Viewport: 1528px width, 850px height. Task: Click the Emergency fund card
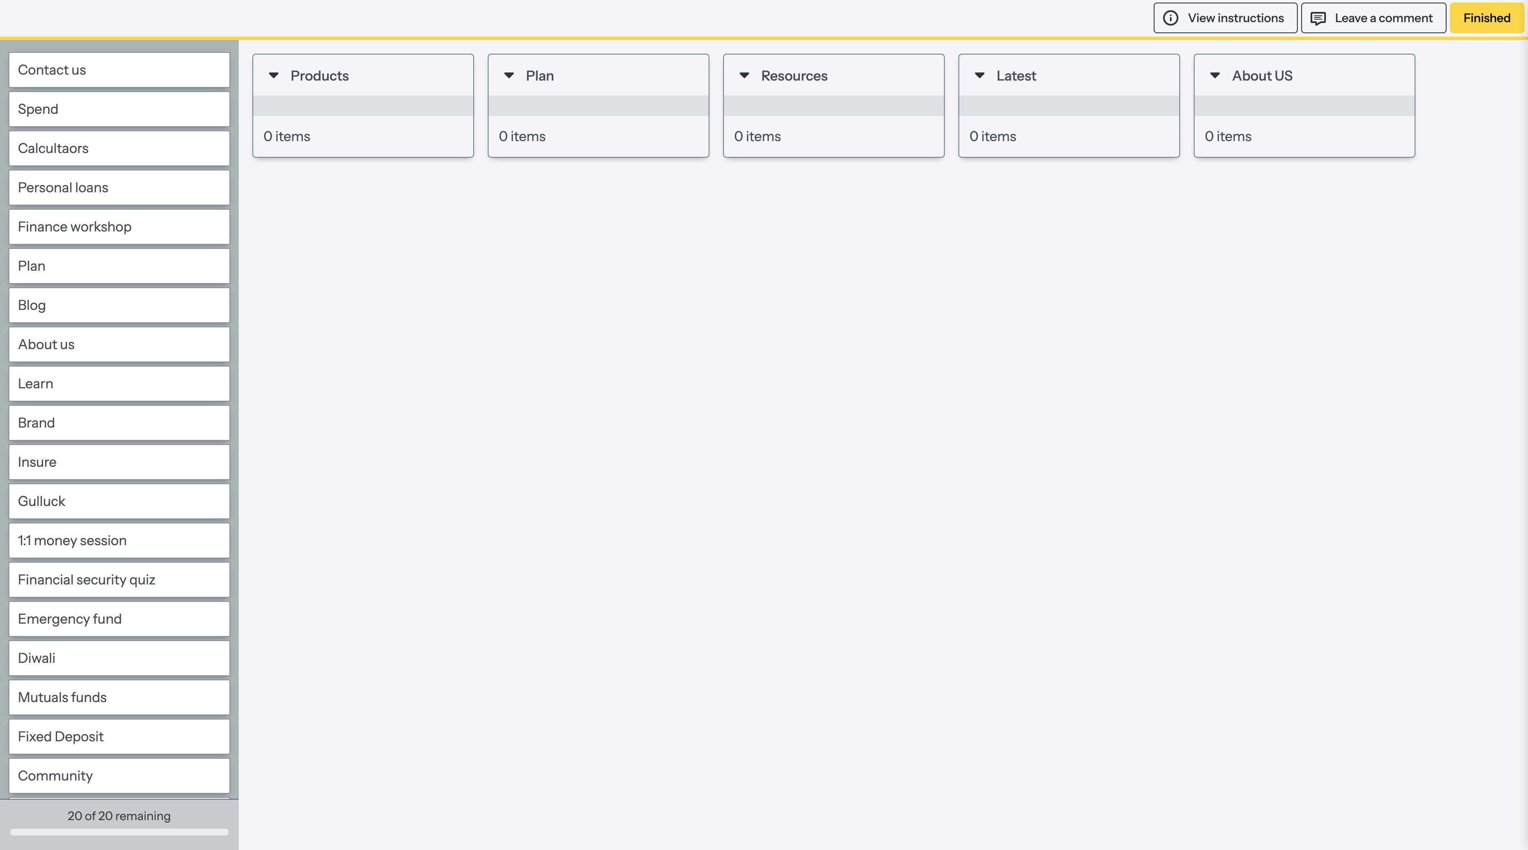point(119,619)
